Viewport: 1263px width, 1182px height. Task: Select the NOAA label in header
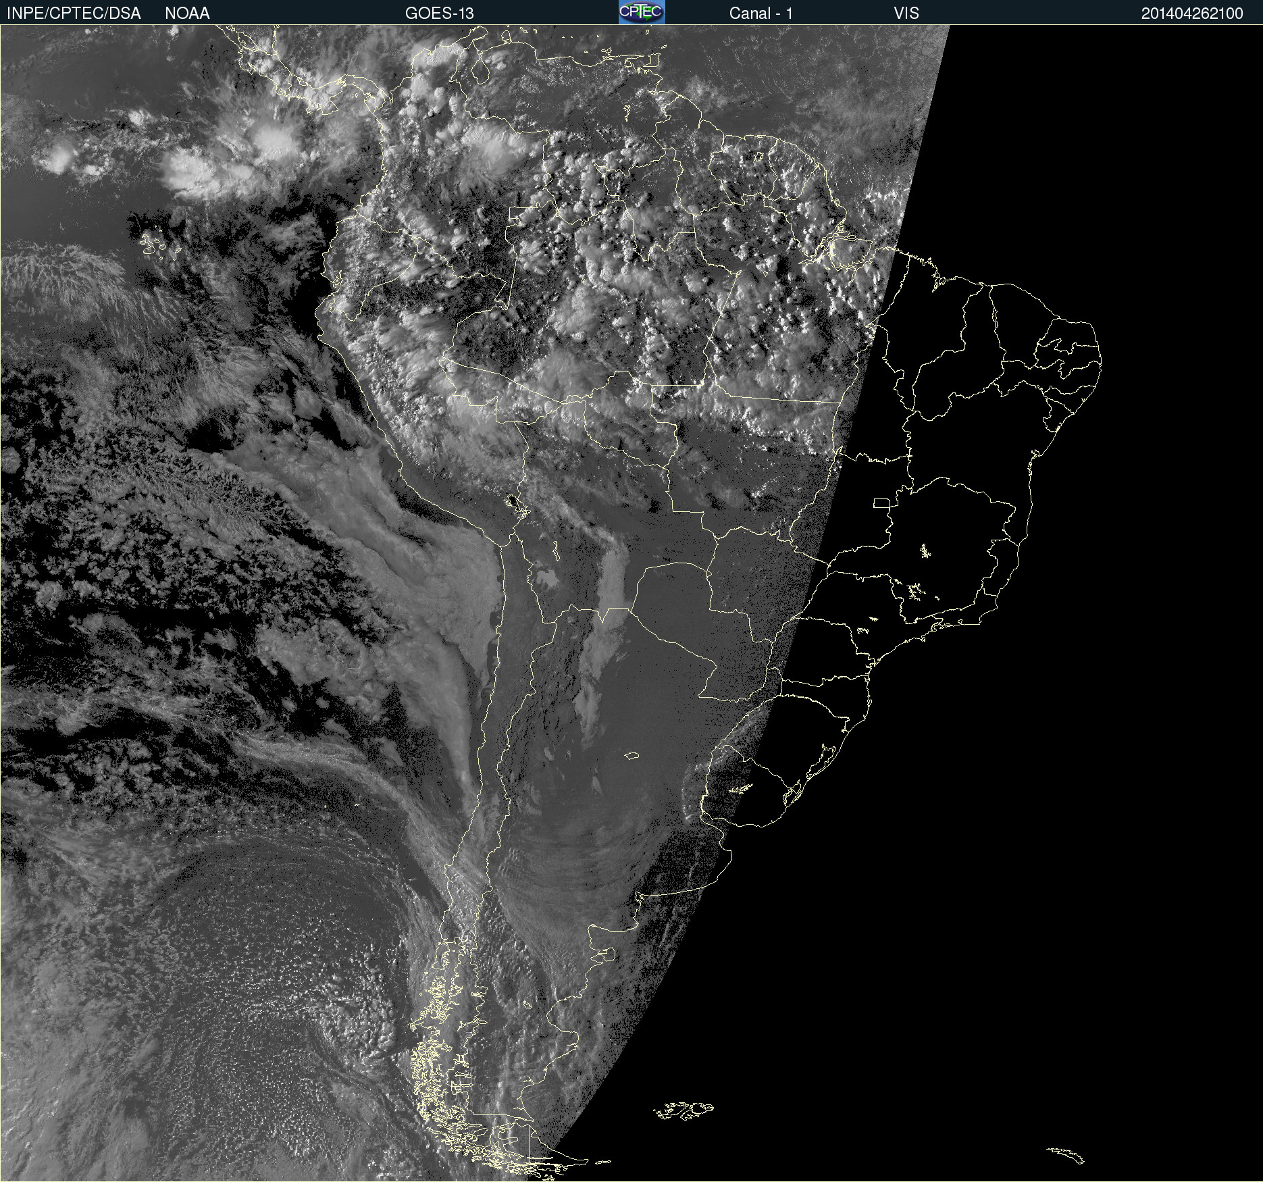click(x=187, y=14)
